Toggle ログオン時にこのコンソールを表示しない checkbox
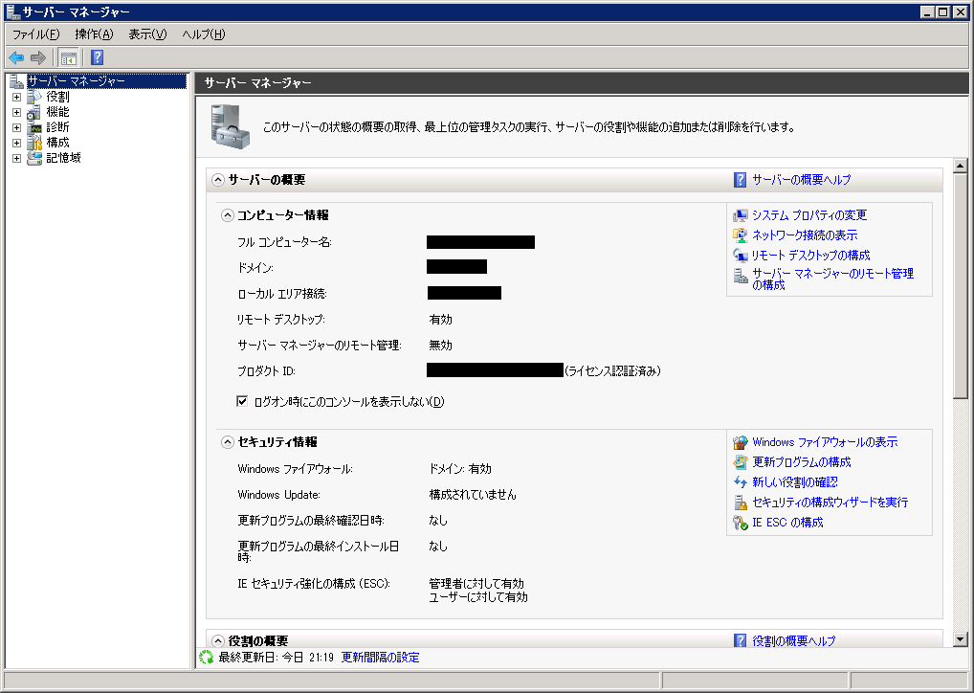 tap(242, 401)
